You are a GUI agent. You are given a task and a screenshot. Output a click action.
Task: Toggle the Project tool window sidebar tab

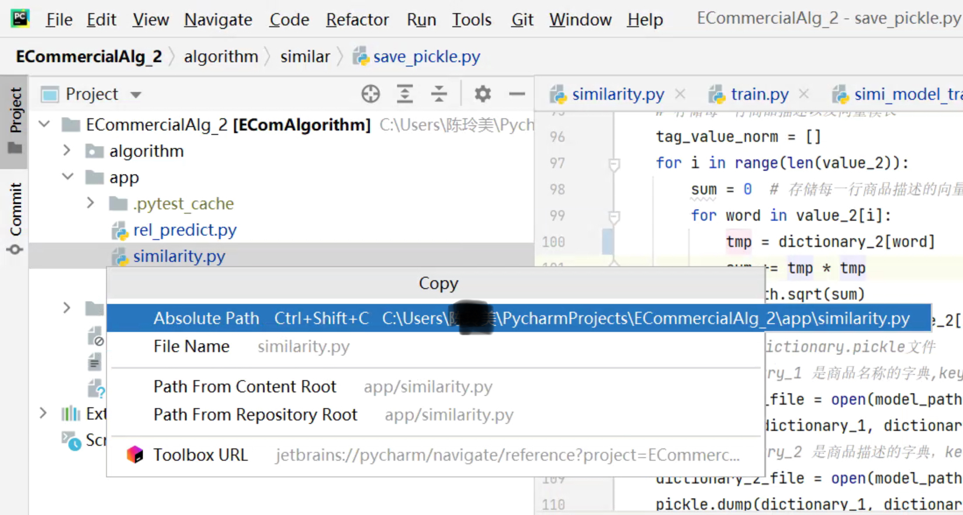15,121
